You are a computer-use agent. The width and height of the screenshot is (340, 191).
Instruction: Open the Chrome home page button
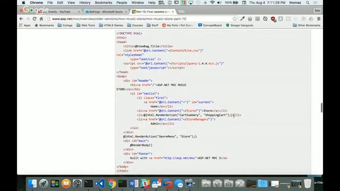point(41,19)
